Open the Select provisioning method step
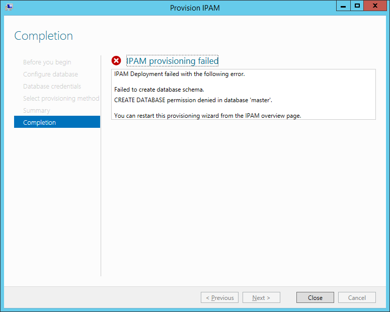 61,98
